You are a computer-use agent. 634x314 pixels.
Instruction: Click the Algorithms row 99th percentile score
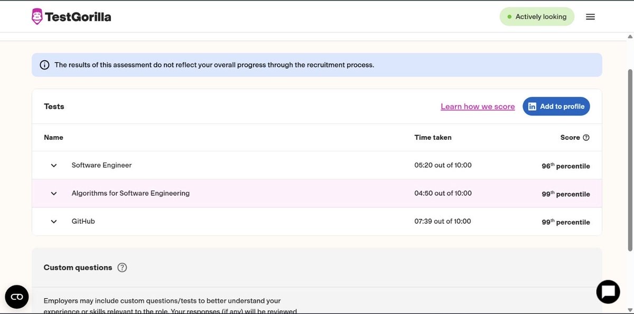(566, 194)
